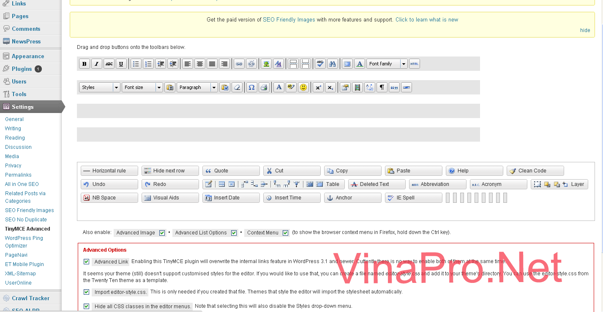
Task: Click the hide link in notice
Action: [585, 30]
